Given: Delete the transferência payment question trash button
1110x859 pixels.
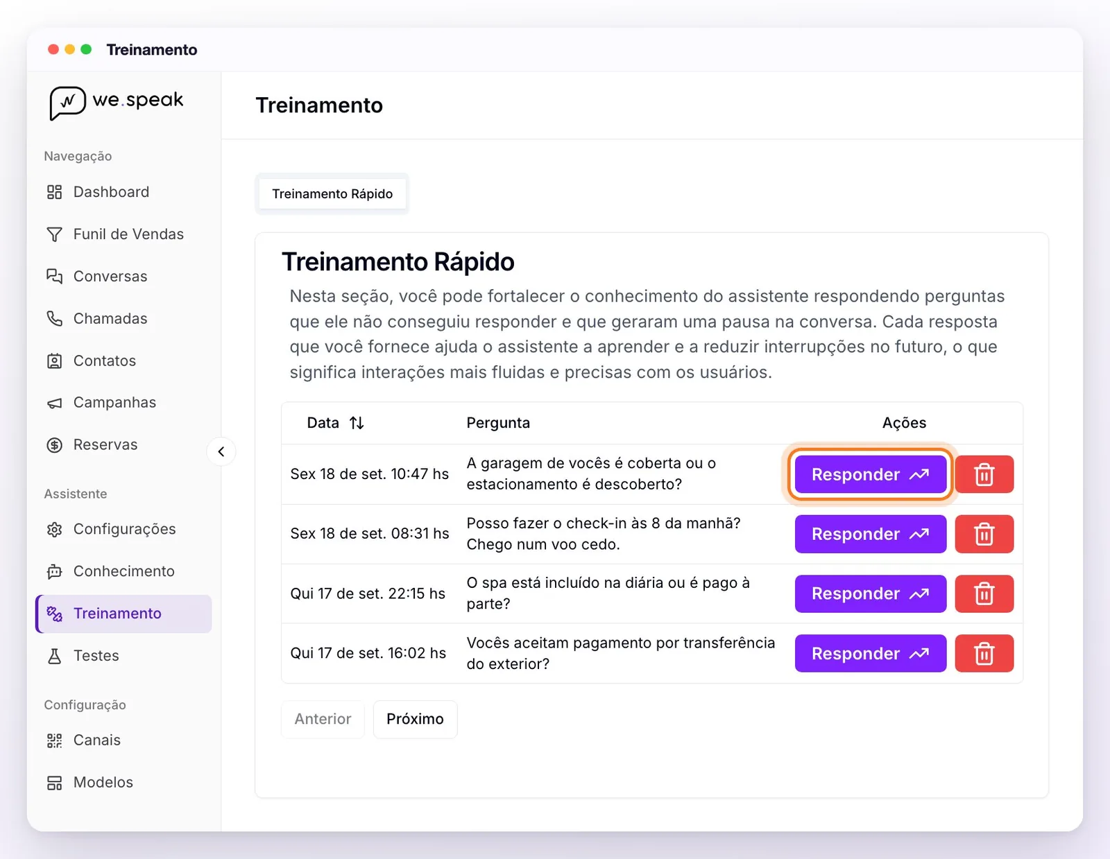Looking at the screenshot, I should coord(984,653).
